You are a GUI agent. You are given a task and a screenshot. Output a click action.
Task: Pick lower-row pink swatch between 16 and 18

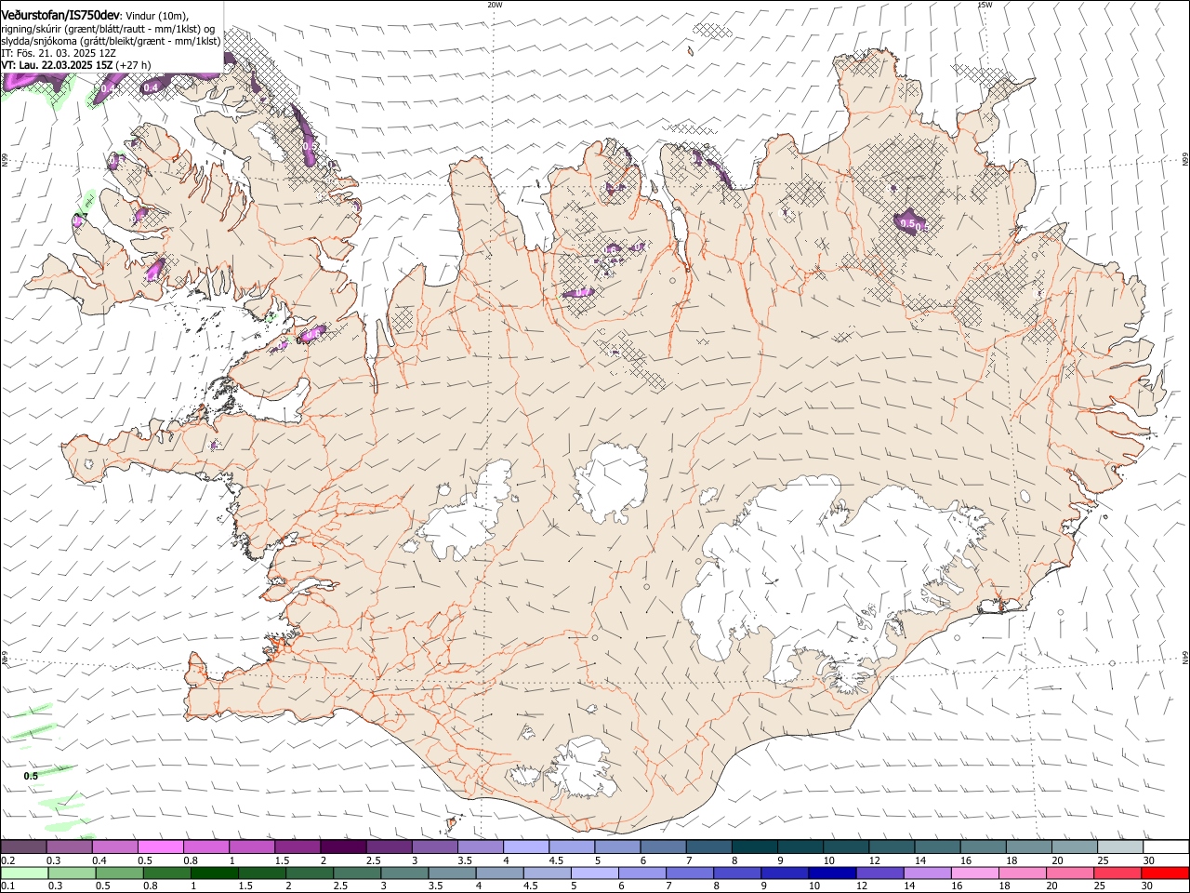[x=975, y=873]
